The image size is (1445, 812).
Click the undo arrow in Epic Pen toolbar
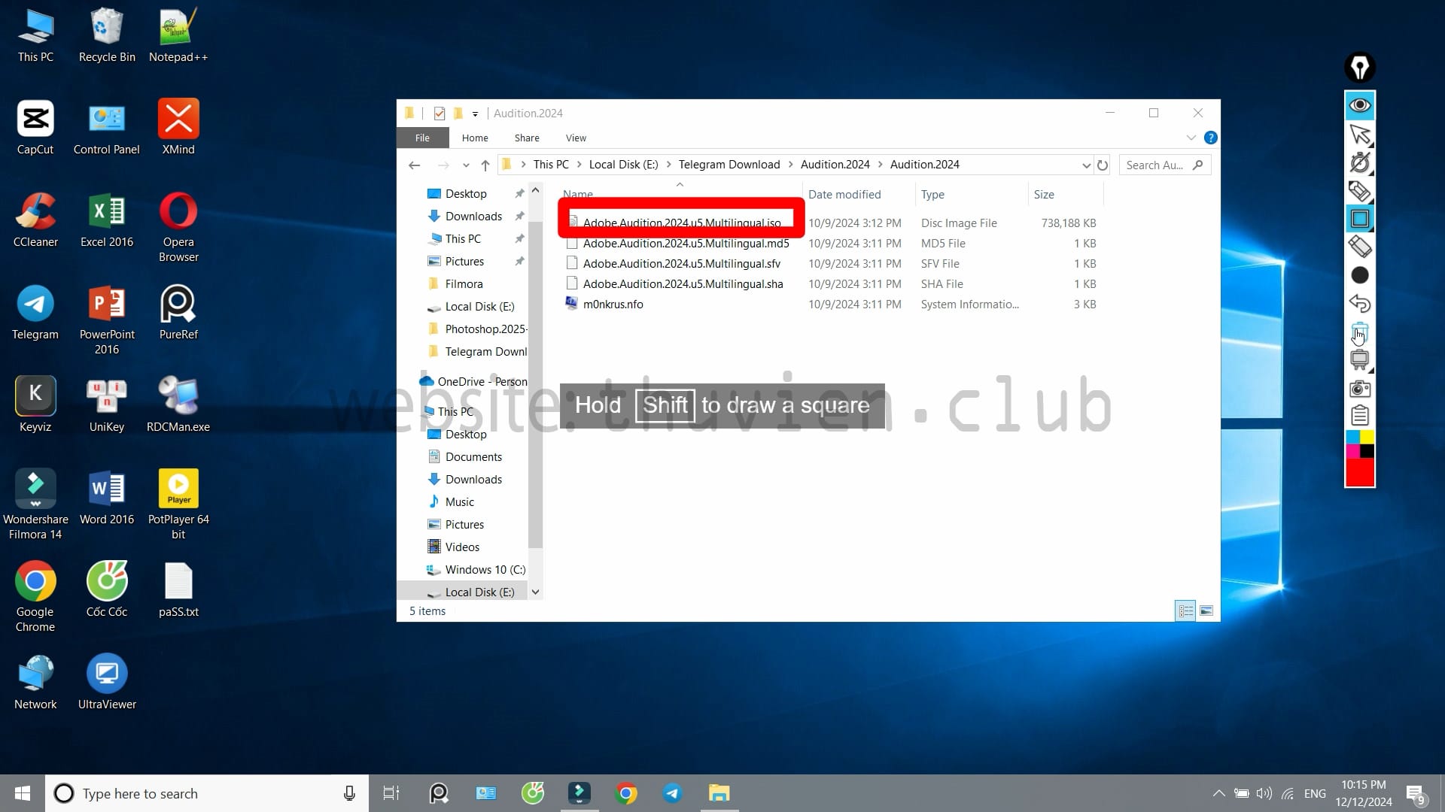coord(1359,304)
